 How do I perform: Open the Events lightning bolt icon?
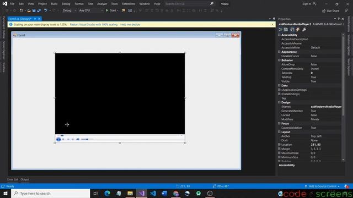pyautogui.click(x=298, y=29)
